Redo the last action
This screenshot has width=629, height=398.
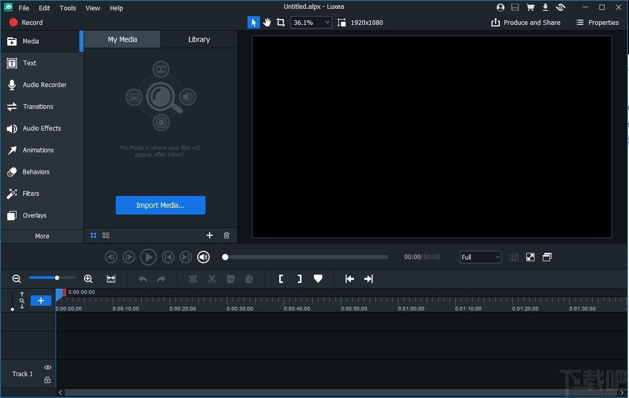tap(161, 279)
